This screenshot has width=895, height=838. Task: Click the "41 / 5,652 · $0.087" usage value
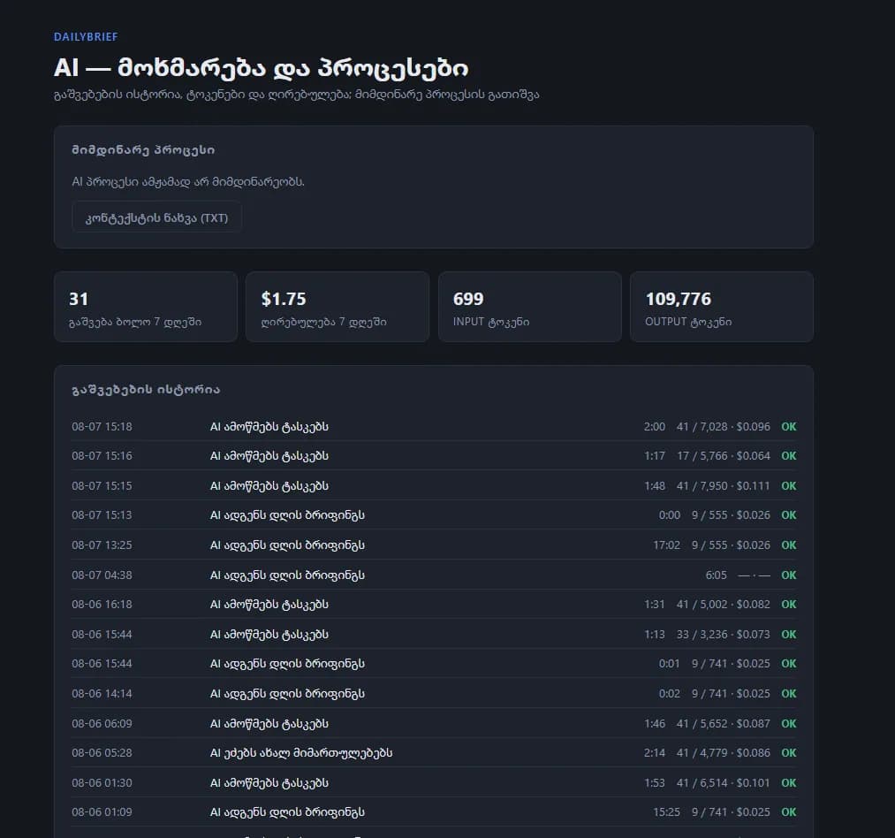tap(724, 723)
